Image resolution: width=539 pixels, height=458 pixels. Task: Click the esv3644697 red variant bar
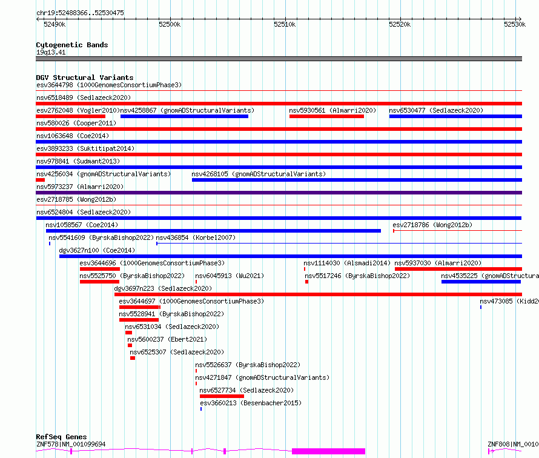(x=139, y=307)
